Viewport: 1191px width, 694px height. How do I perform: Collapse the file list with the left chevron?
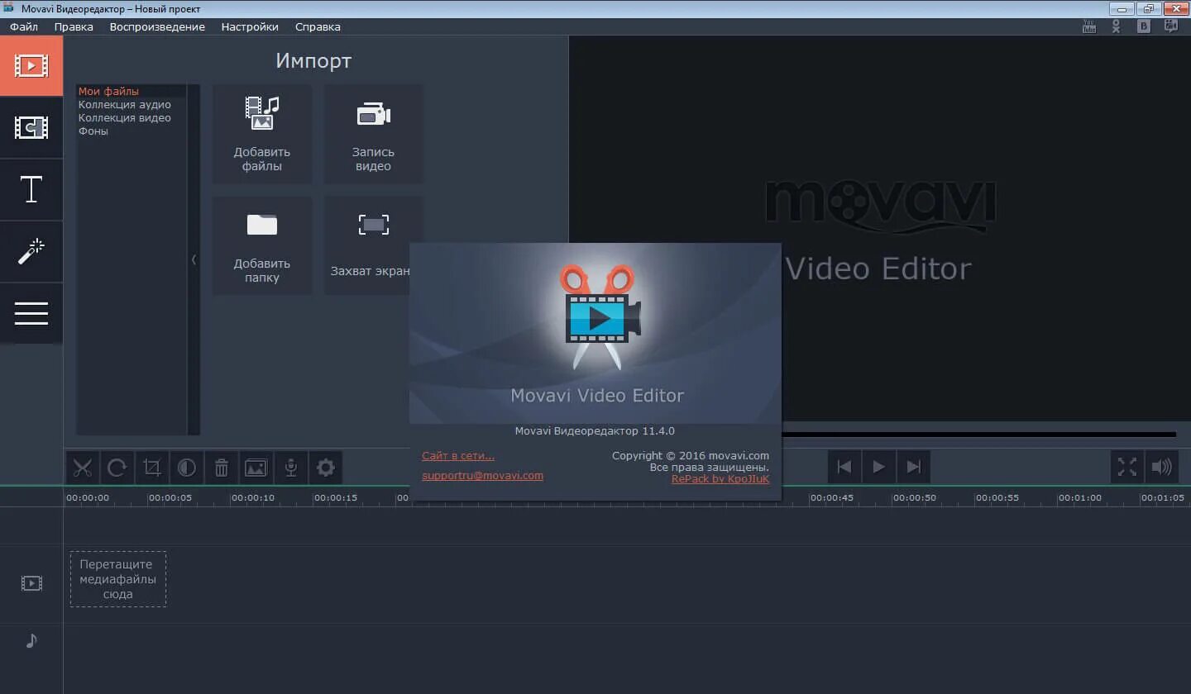[x=194, y=259]
